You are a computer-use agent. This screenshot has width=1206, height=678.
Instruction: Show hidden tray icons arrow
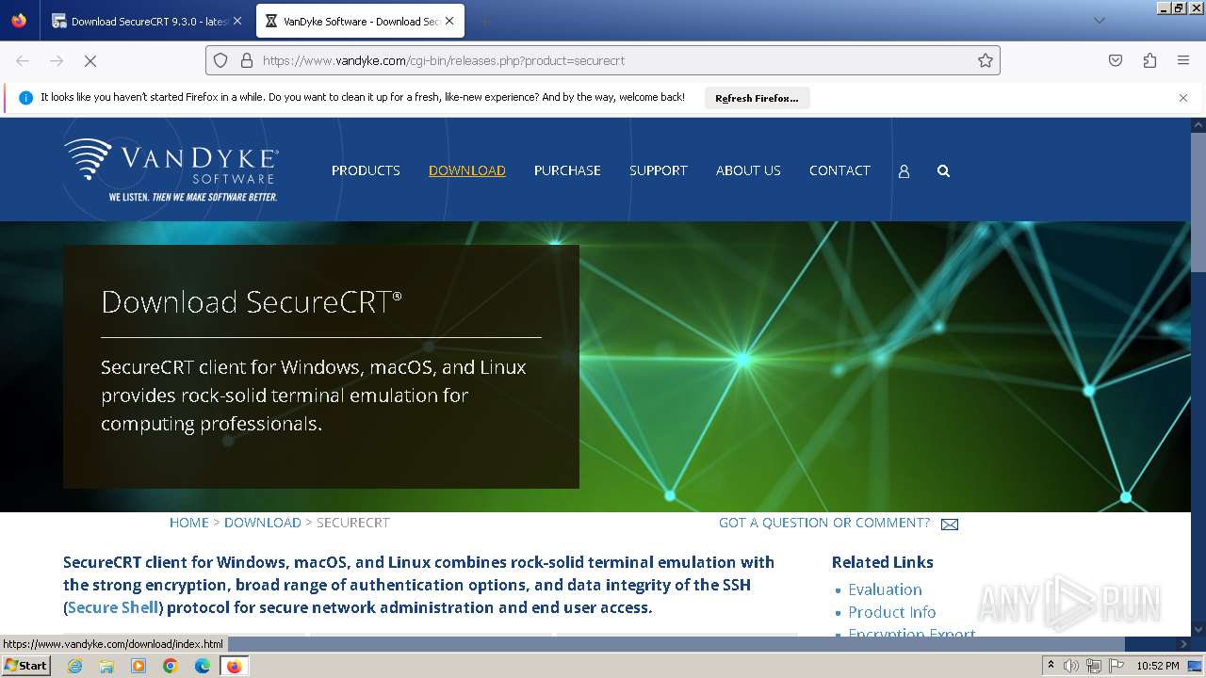[1051, 666]
